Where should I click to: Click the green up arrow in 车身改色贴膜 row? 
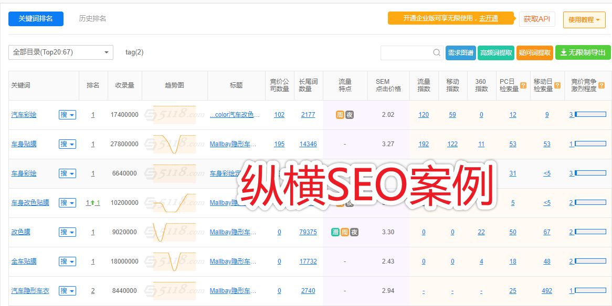(92, 203)
